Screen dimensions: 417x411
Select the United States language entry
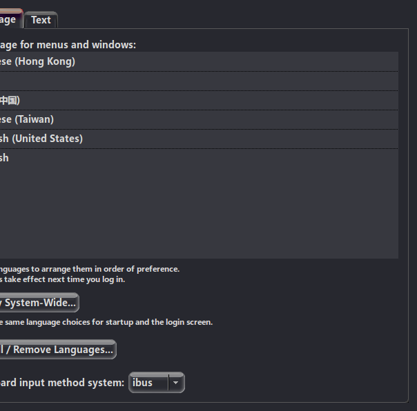[199, 139]
